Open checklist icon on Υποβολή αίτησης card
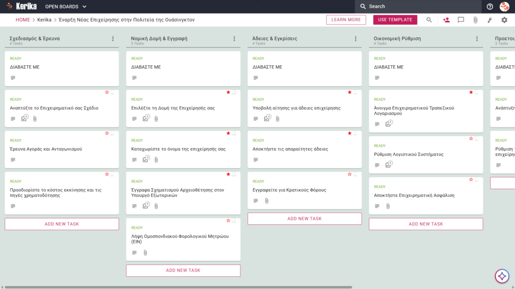 (x=268, y=118)
